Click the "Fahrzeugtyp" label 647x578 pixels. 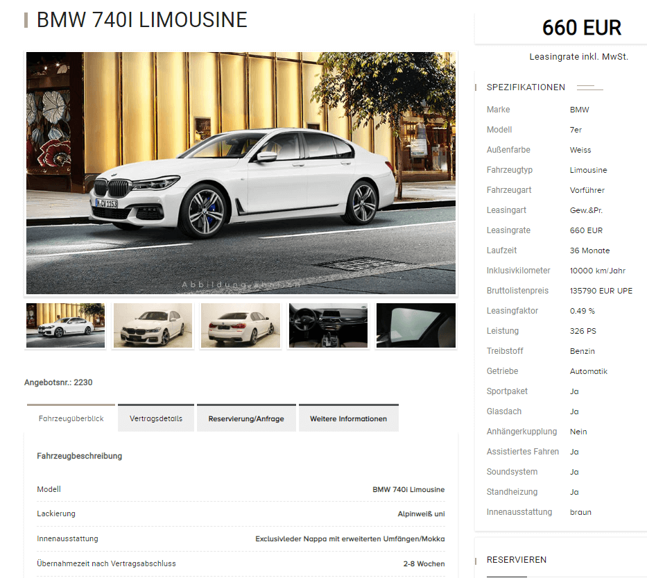click(510, 170)
